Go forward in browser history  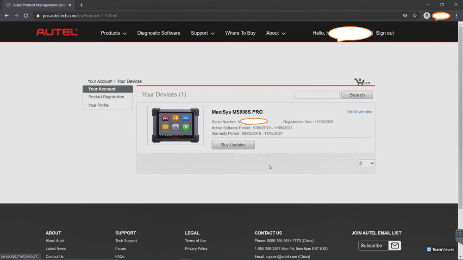(16, 16)
